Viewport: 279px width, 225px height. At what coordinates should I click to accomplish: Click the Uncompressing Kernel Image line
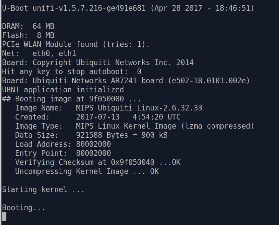(x=87, y=171)
